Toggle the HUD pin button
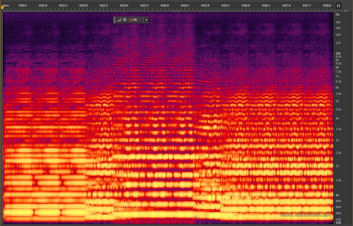The width and height of the screenshot is (353, 226). point(146,20)
